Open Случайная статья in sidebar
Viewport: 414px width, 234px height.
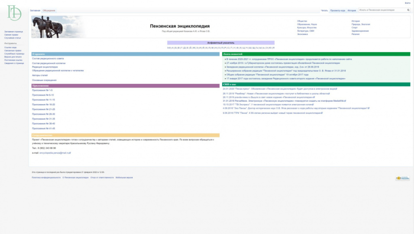(x=13, y=38)
